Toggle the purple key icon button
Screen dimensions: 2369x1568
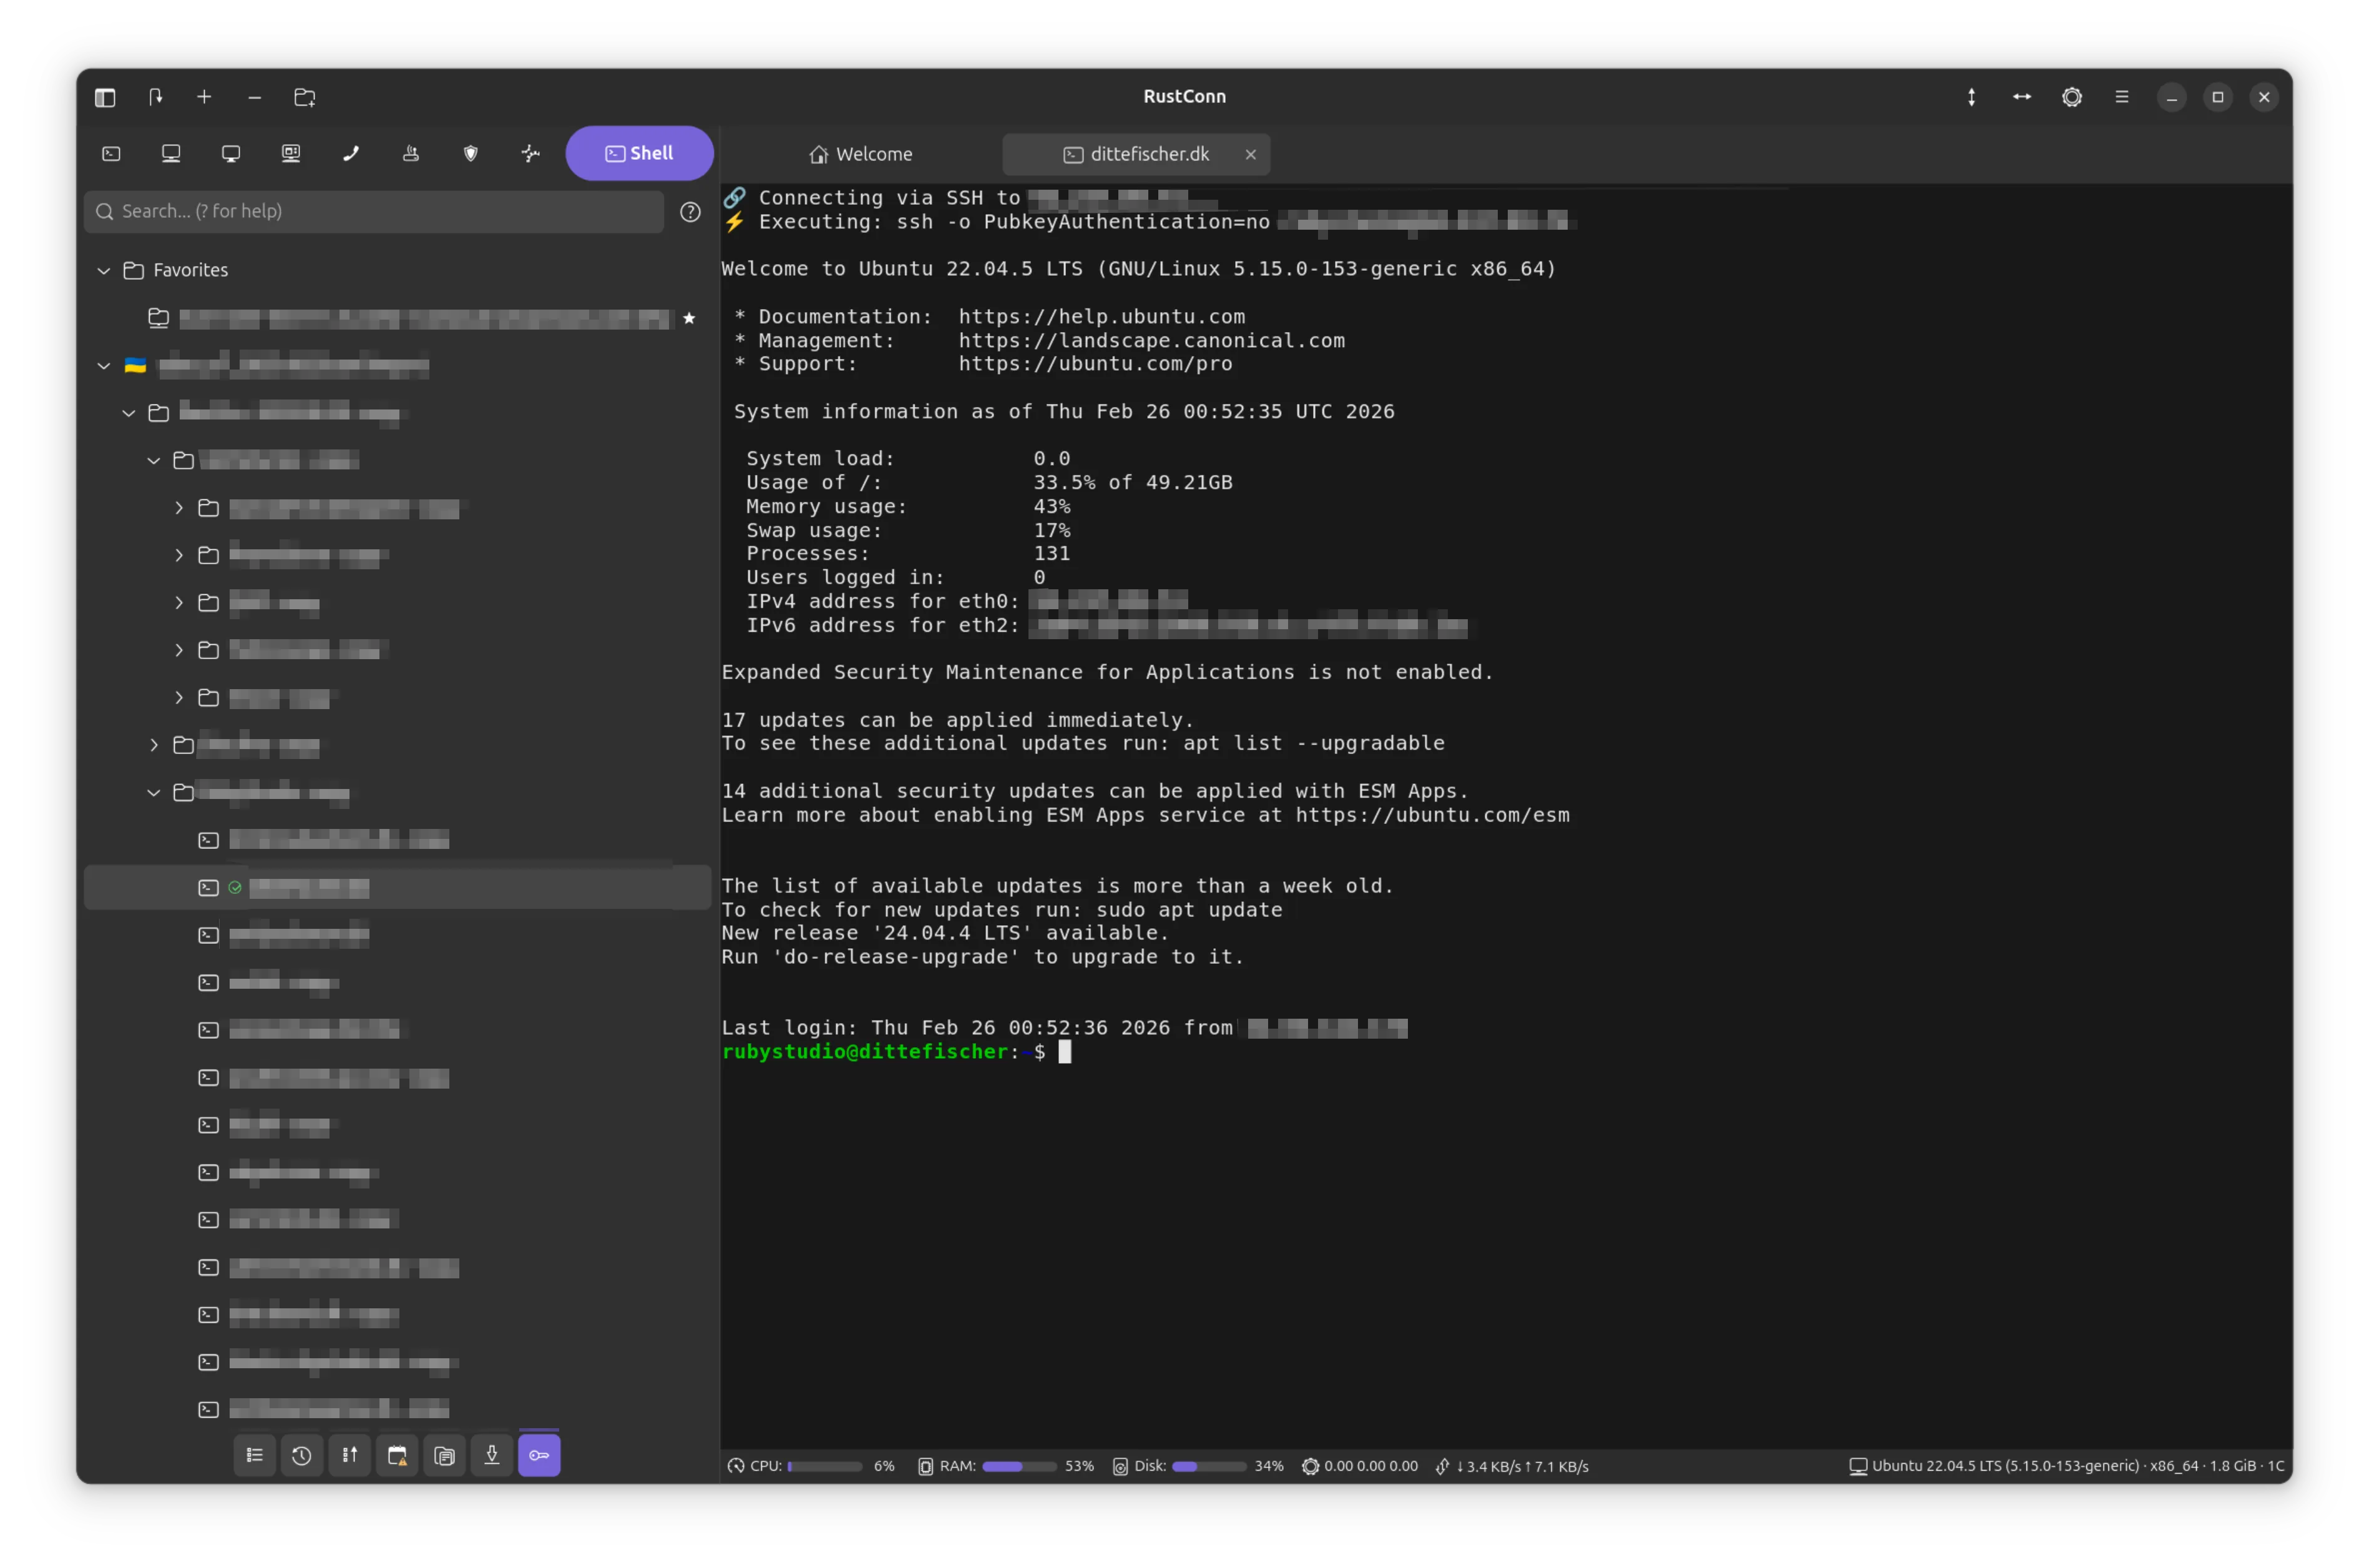point(539,1455)
